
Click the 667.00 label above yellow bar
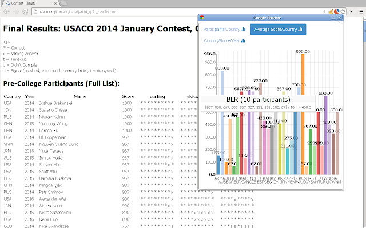(x=284, y=89)
